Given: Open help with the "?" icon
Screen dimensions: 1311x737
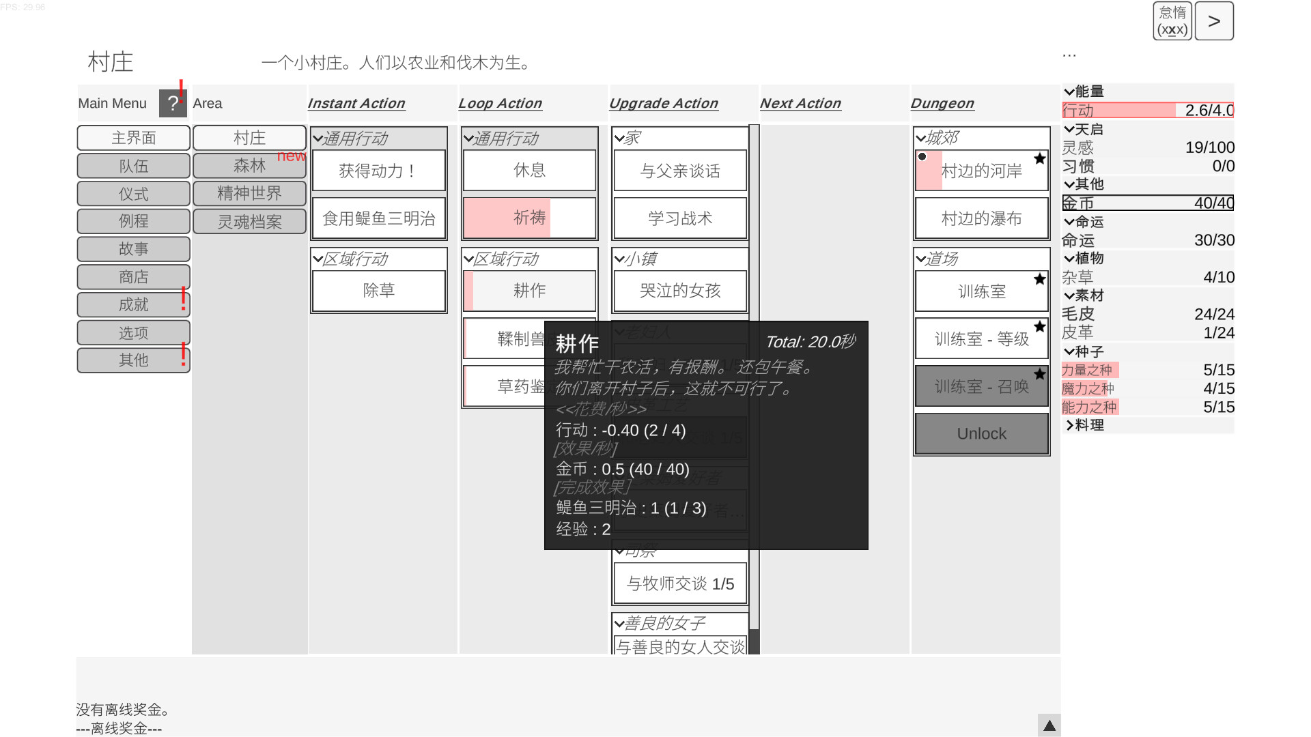Looking at the screenshot, I should pos(173,103).
